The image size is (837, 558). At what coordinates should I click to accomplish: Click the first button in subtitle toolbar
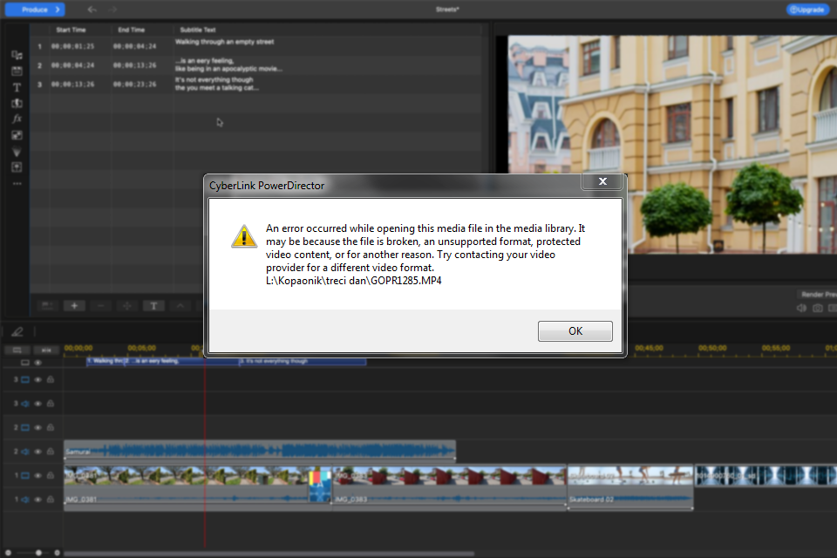(47, 305)
